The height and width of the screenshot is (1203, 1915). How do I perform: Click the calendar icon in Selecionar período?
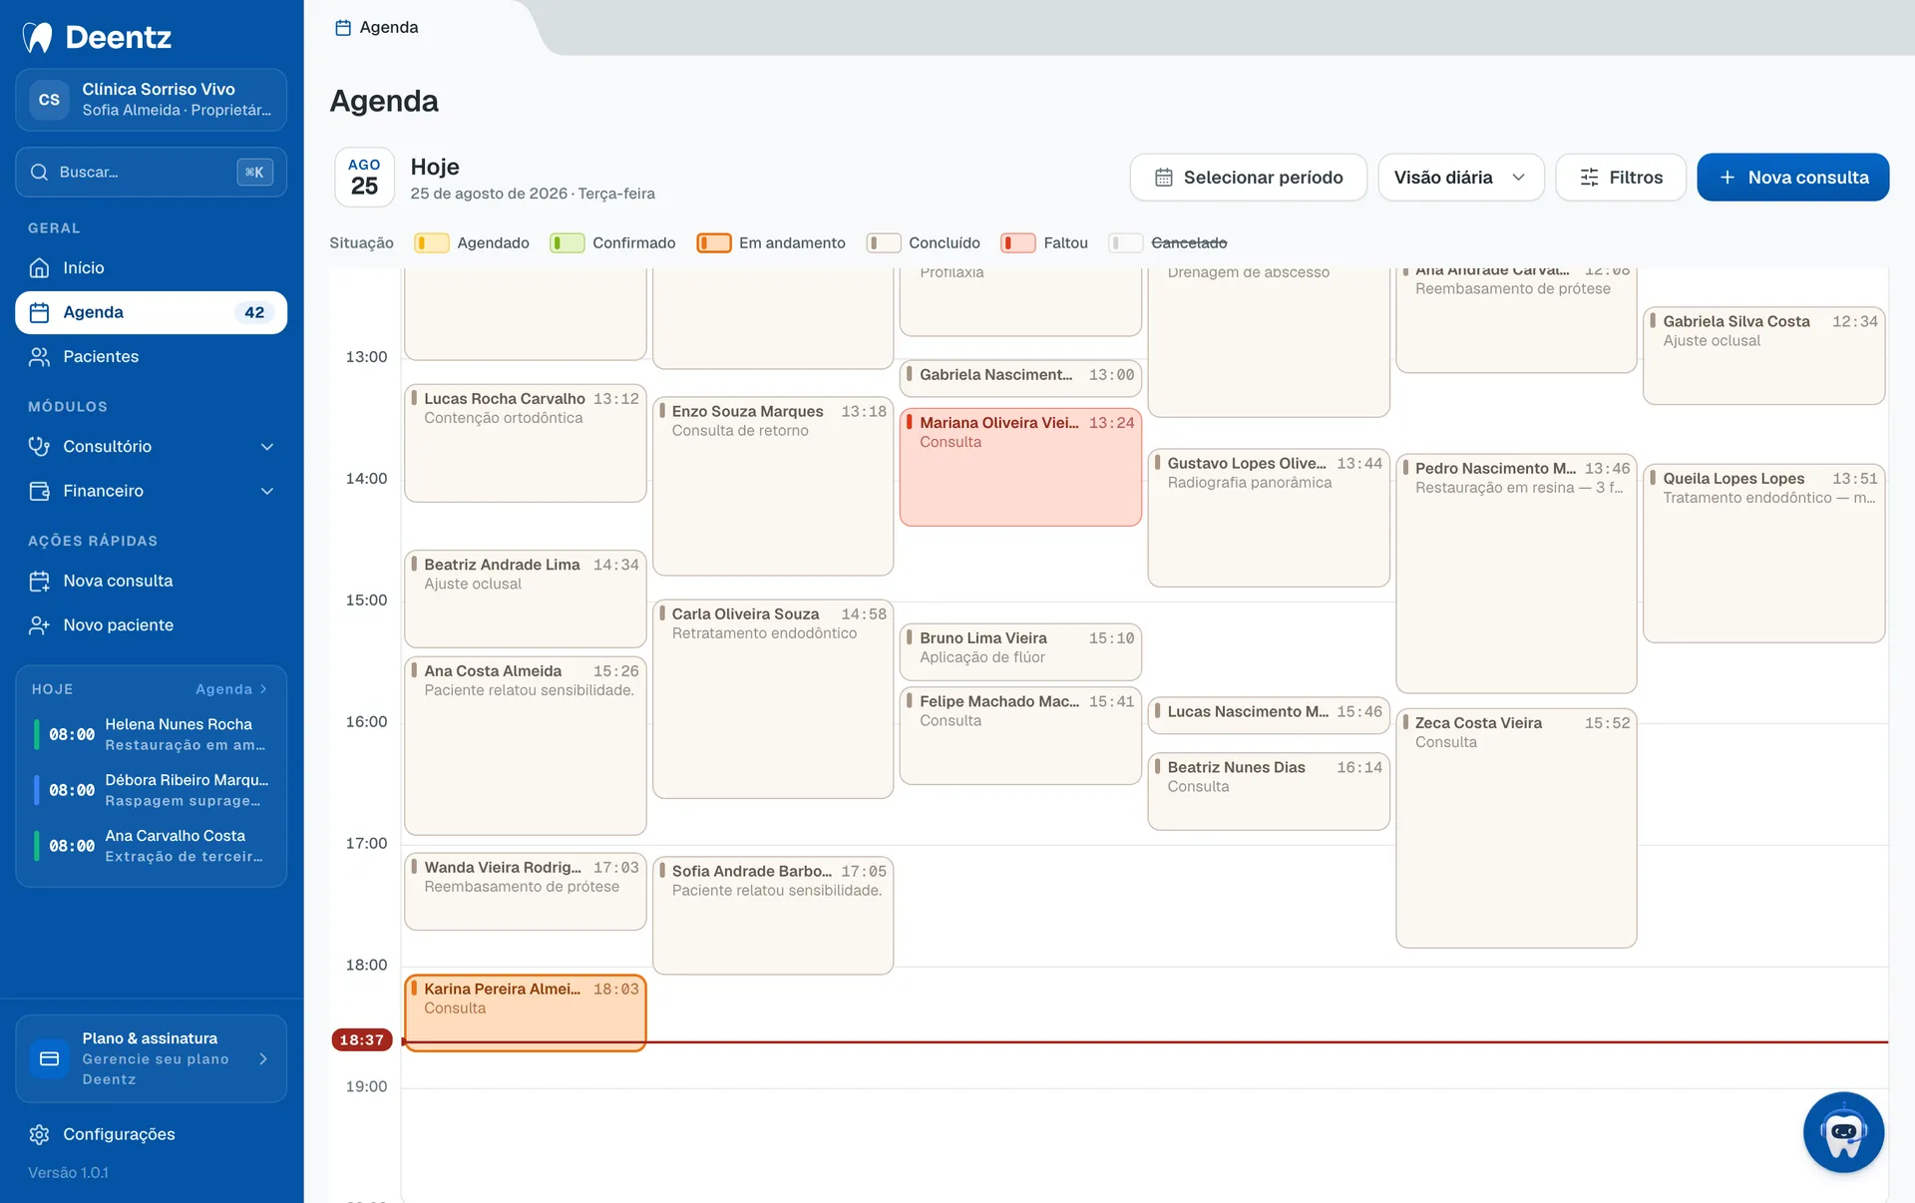(1163, 178)
